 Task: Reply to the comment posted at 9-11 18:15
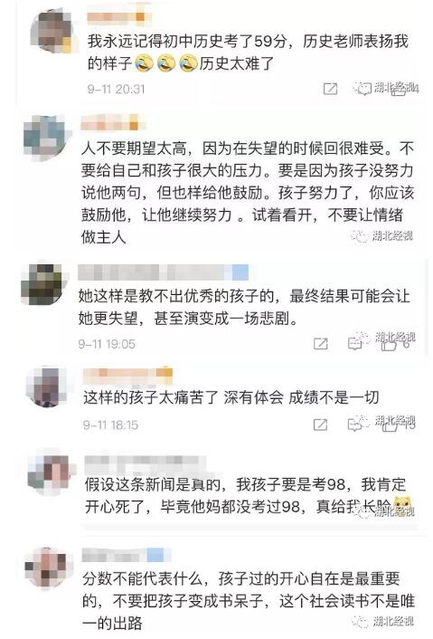click(355, 424)
